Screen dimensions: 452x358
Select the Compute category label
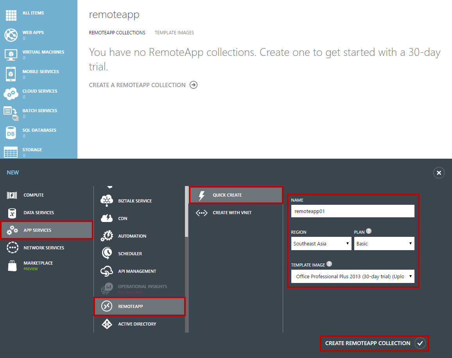click(x=34, y=195)
